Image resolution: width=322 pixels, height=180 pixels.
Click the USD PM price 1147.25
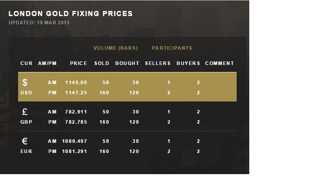76,93
